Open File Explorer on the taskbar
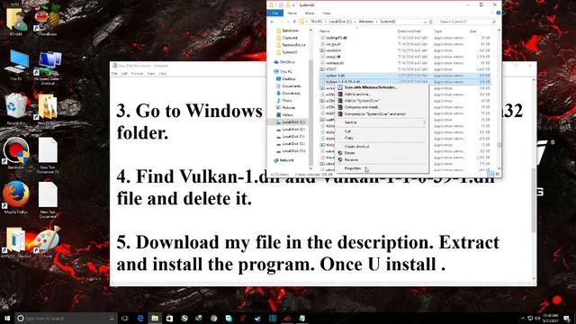This screenshot has width=576, height=324. (x=155, y=318)
